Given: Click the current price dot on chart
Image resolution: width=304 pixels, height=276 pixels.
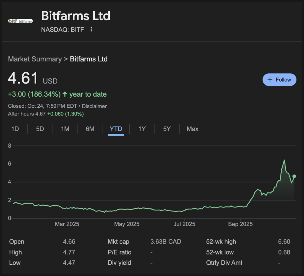Looking at the screenshot, I should coord(294,176).
